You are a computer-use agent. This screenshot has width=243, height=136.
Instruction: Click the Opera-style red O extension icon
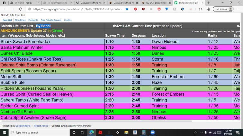pos(159,9)
